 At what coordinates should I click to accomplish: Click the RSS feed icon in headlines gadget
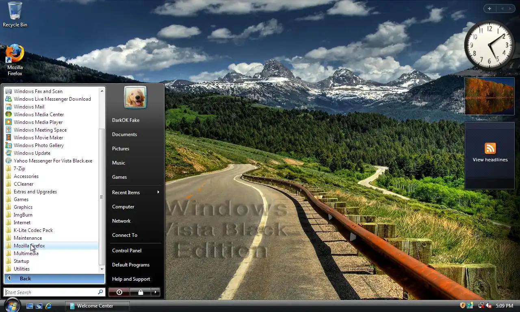490,148
